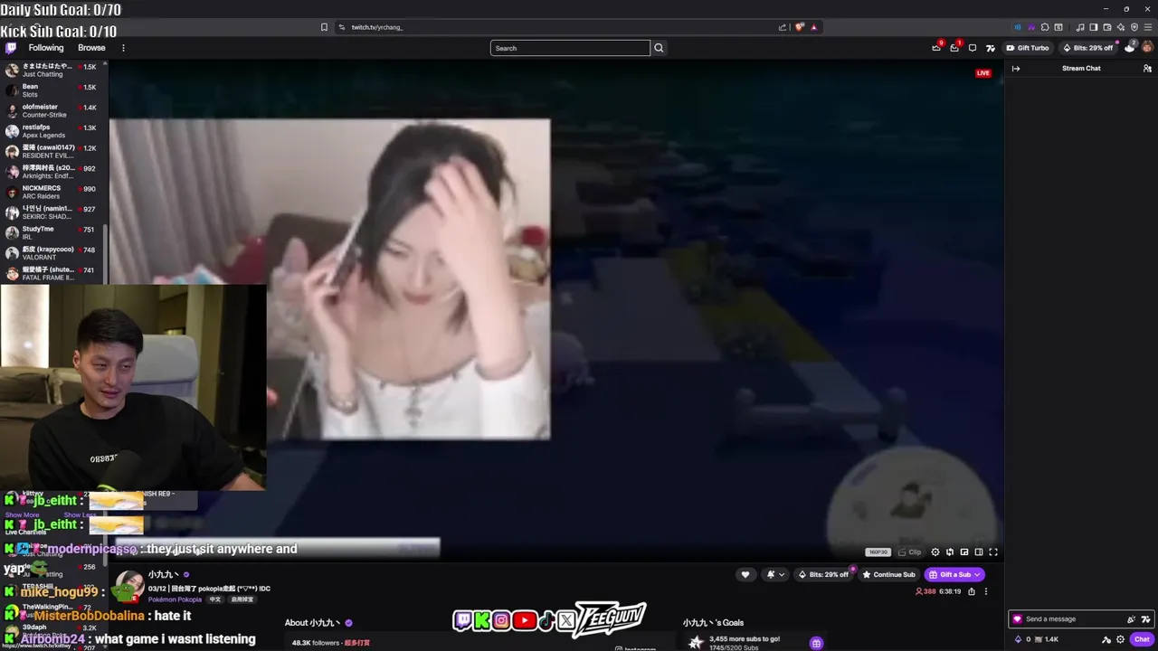Collapse the Stream Chat panel

[x=1016, y=69]
